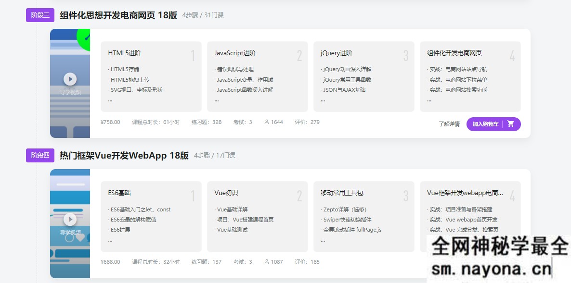Open title 组件化思想开发电商网页 18版
Image resolution: width=571 pixels, height=283 pixels.
(x=118, y=15)
